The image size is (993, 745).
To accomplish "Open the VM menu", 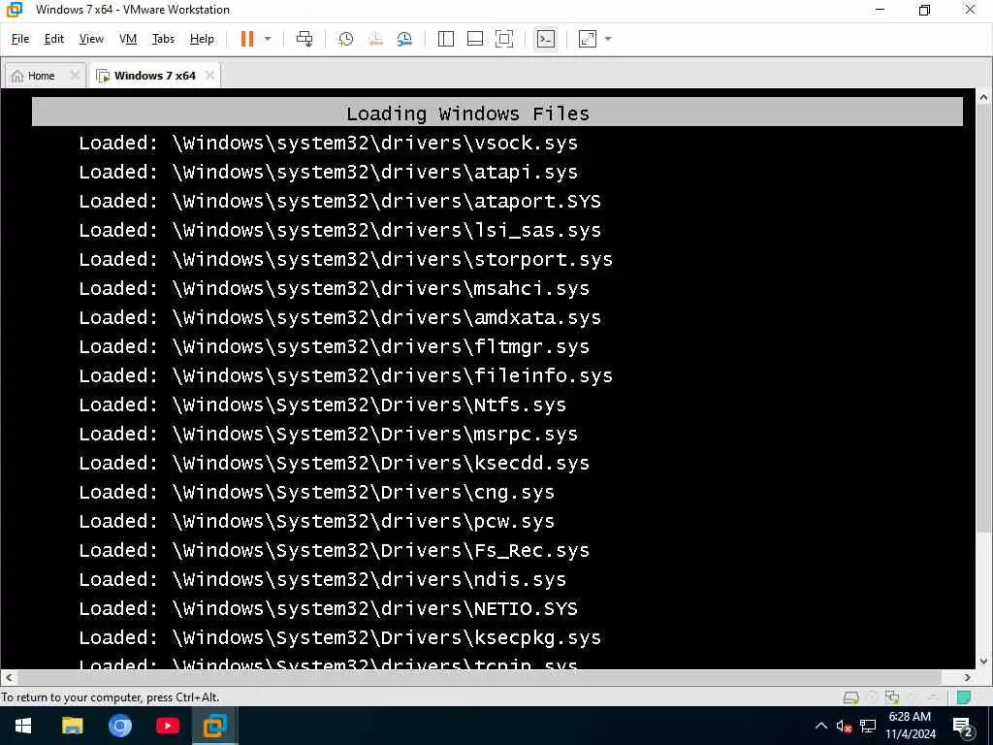I will (x=128, y=39).
